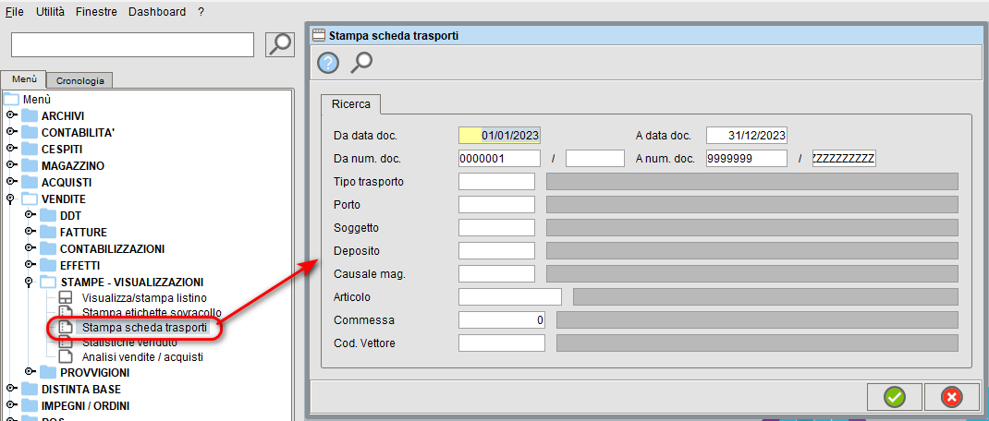The width and height of the screenshot is (989, 421).
Task: Click the ARCHIVI folder icon
Action: pyautogui.click(x=29, y=116)
